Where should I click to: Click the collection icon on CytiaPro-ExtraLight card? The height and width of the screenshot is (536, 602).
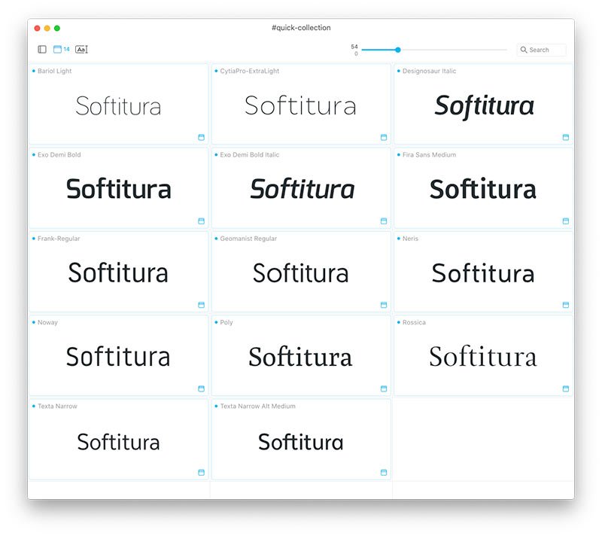pyautogui.click(x=384, y=137)
